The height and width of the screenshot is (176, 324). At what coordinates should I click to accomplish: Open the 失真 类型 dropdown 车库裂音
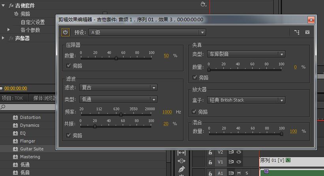coord(246,54)
